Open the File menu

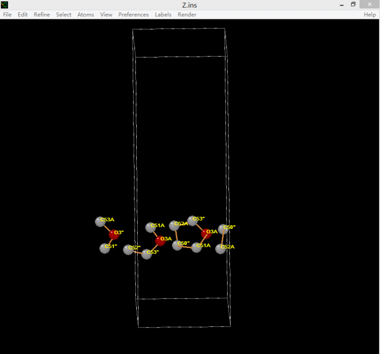pyautogui.click(x=7, y=15)
